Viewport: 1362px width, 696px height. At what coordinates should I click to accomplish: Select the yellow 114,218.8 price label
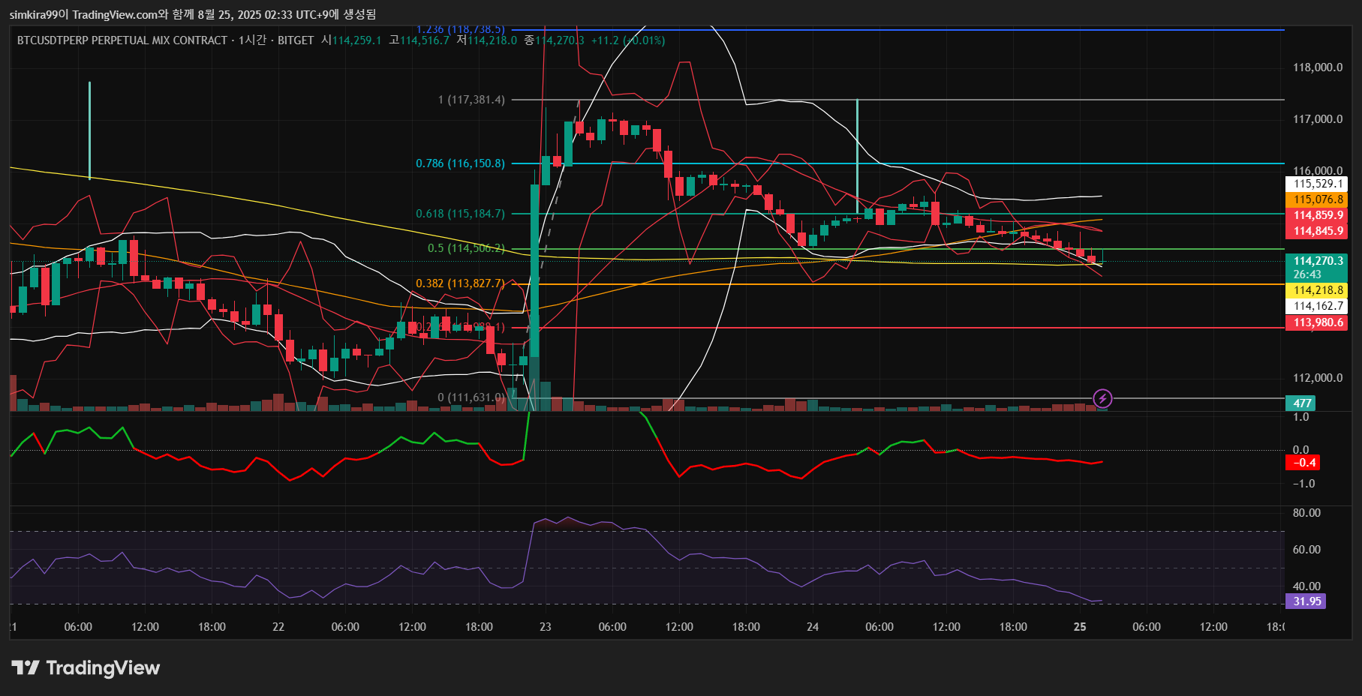[1317, 290]
